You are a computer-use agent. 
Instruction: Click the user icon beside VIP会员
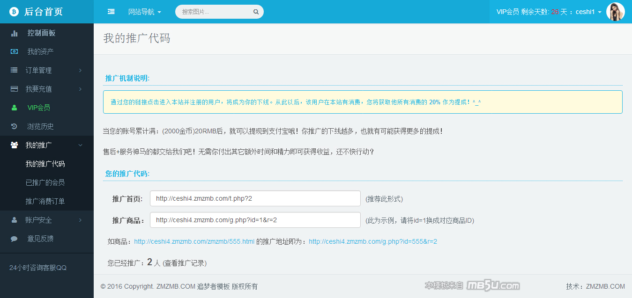coord(15,108)
